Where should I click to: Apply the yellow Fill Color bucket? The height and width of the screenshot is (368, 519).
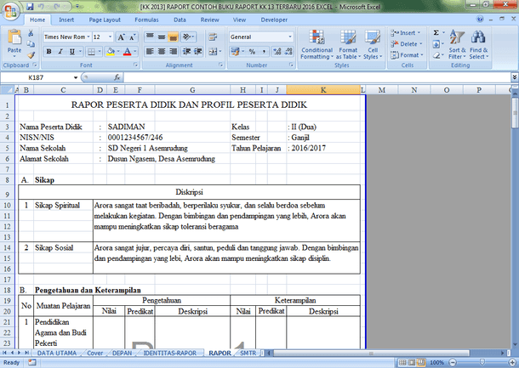111,52
